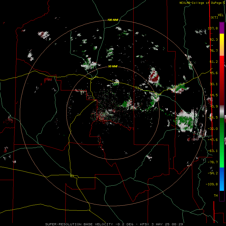Viewport: 226px width, 226px height.
Task: Click the VEL legend title
Action: [220, 15]
